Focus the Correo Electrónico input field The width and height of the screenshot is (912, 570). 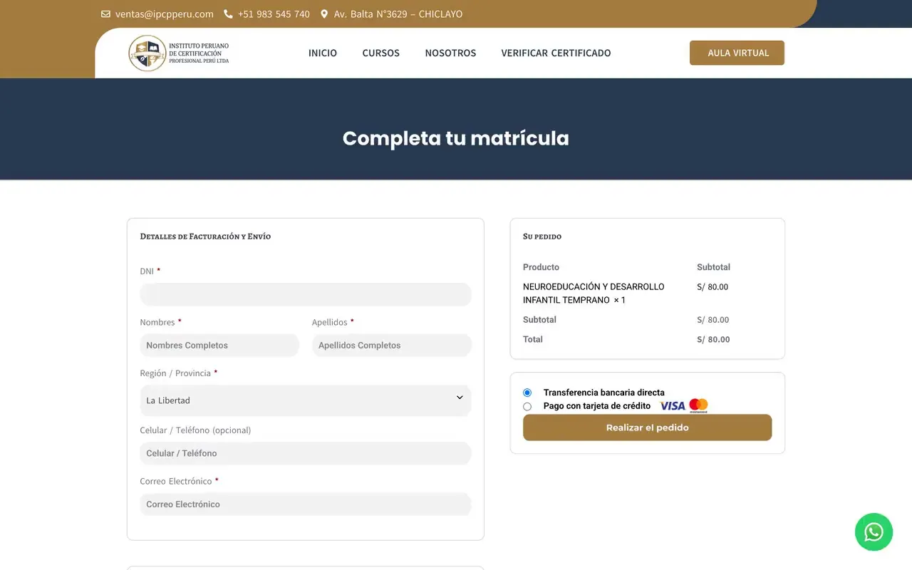point(306,504)
